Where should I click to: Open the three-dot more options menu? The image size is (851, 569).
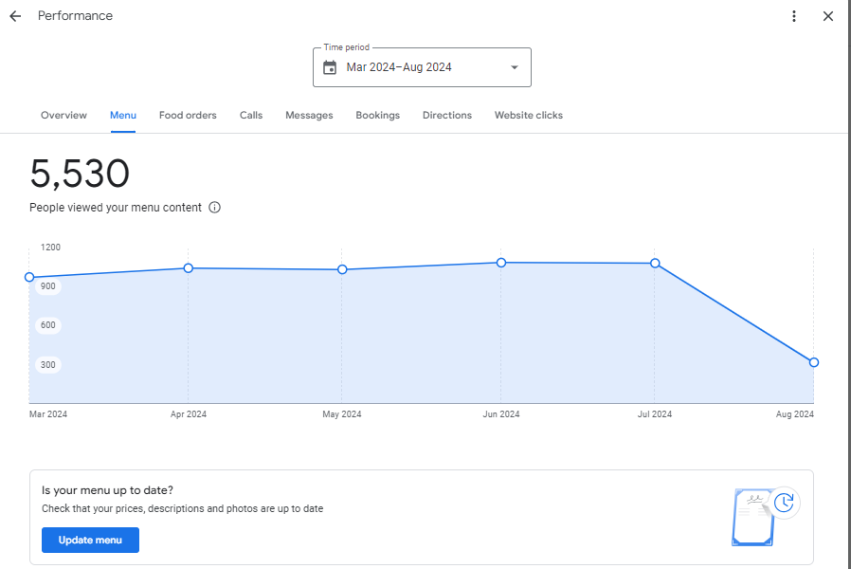[x=794, y=16]
